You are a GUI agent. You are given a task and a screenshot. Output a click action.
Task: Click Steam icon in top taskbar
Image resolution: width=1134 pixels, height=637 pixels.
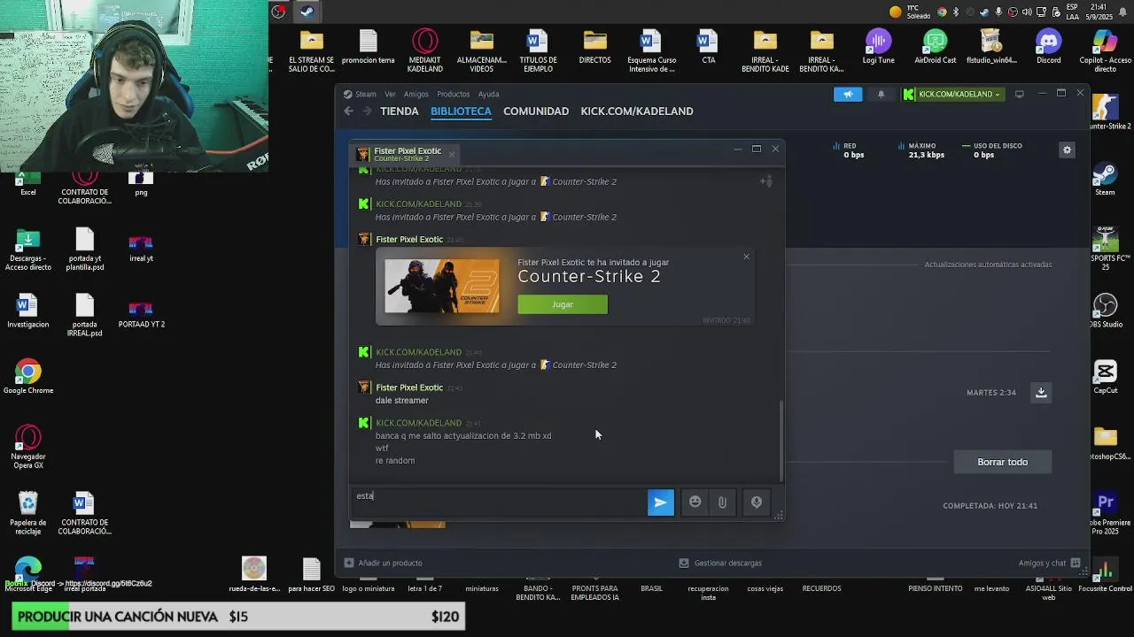[x=307, y=12]
